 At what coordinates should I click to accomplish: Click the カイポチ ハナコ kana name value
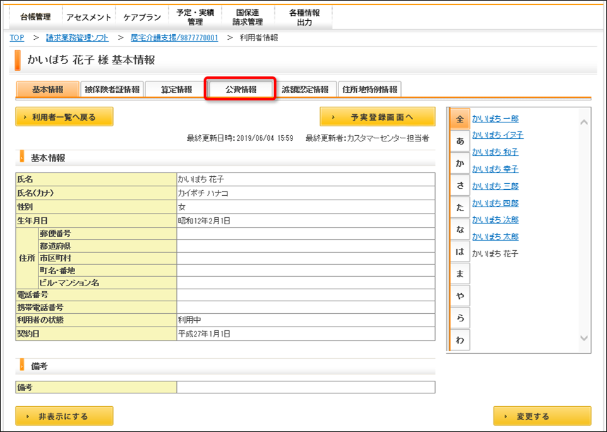click(x=203, y=193)
